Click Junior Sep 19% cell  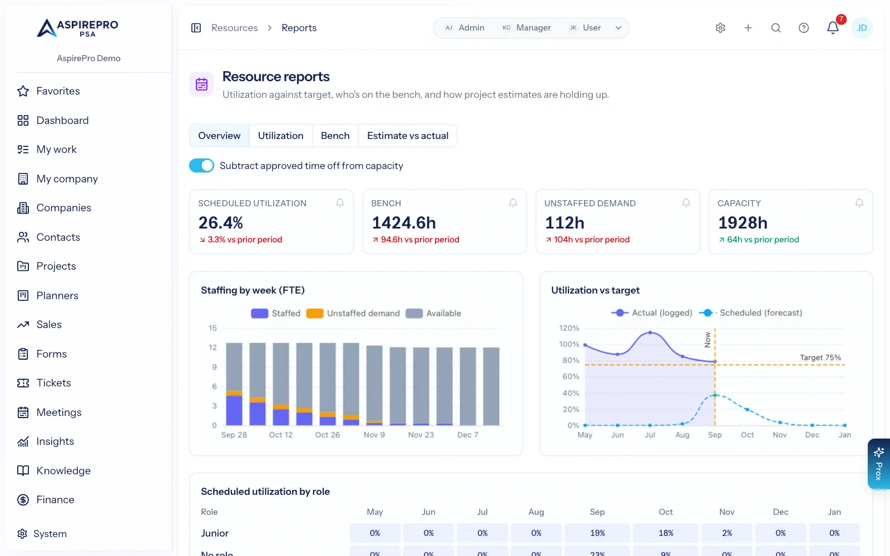pos(597,533)
